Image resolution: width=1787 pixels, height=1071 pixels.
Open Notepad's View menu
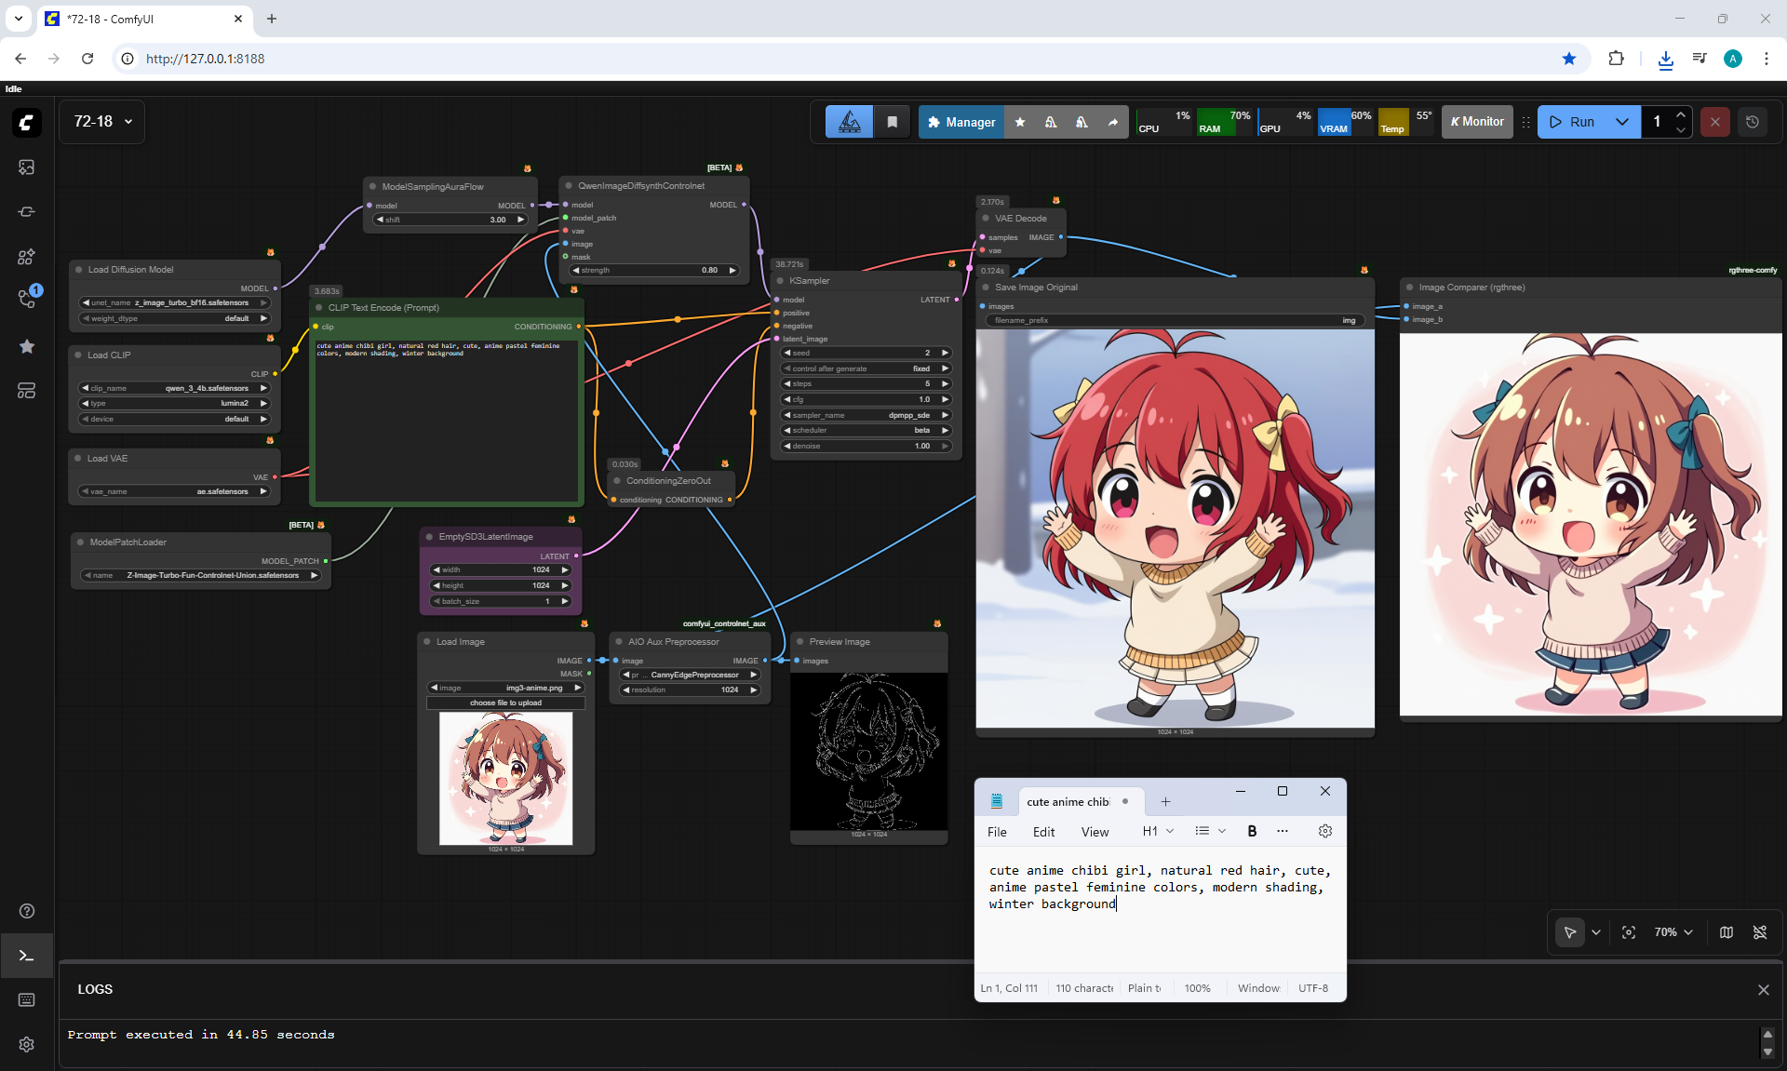(x=1095, y=832)
